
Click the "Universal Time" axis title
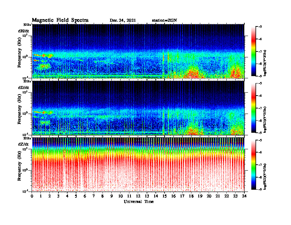pos(139,201)
